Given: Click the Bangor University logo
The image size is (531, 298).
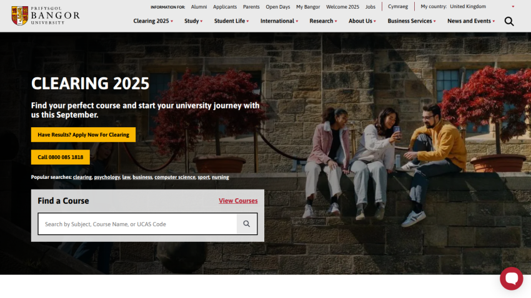Looking at the screenshot, I should pyautogui.click(x=46, y=16).
